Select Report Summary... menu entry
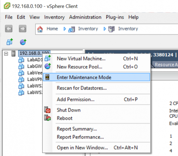178x156 pixels. pyautogui.click(x=97, y=129)
